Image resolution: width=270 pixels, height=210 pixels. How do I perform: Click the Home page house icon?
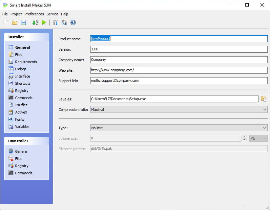64,23
